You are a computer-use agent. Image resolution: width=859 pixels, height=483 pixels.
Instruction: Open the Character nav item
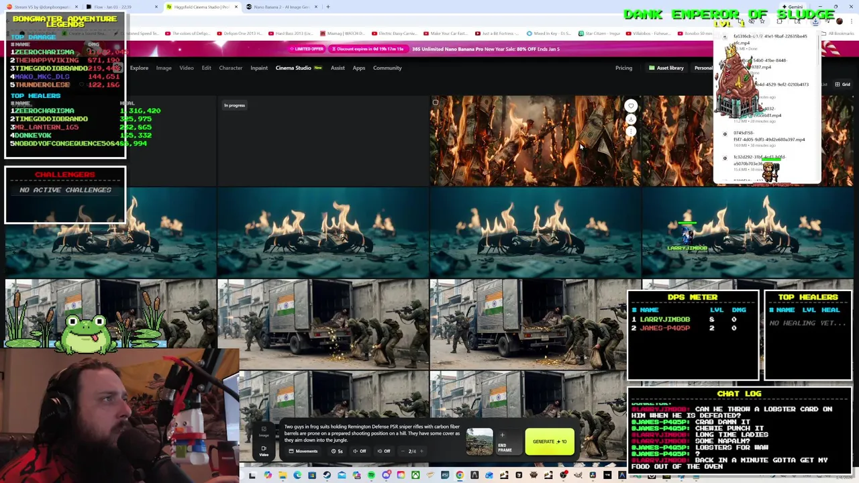click(x=230, y=68)
